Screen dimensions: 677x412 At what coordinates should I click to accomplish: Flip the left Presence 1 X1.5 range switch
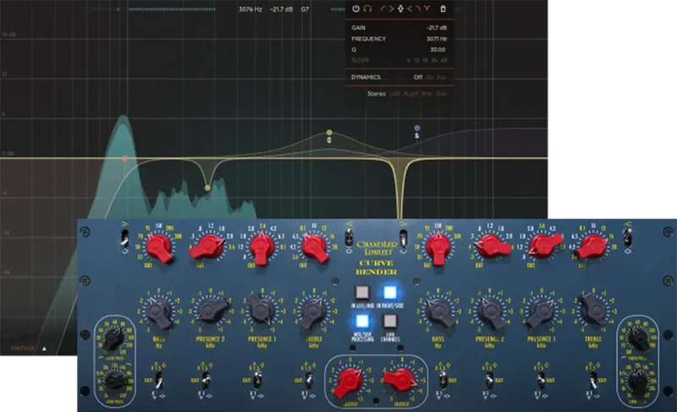coord(258,380)
